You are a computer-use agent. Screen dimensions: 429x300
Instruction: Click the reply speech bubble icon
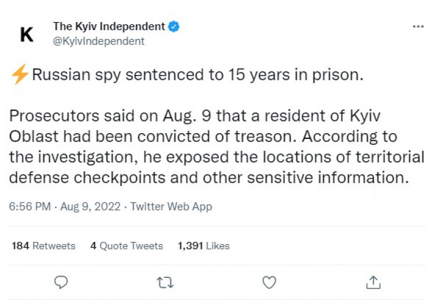[x=61, y=282]
